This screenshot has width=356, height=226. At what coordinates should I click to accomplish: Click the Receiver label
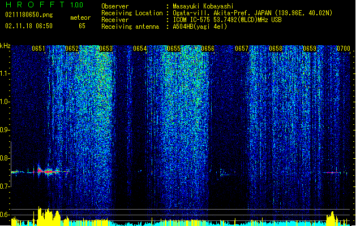[x=115, y=20]
